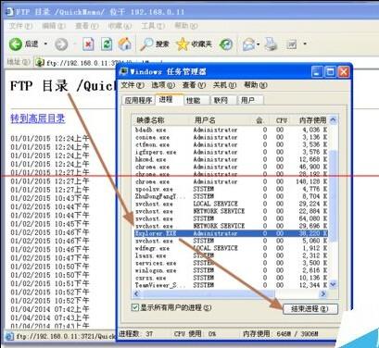Click the Forward arrow icon in the browser toolbar
379x348 pixels.
(61, 44)
